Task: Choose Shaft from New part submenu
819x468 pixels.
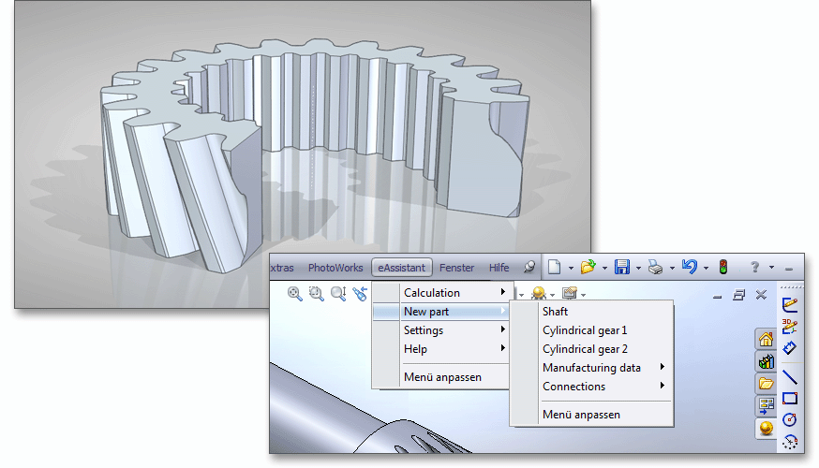Action: pos(555,312)
